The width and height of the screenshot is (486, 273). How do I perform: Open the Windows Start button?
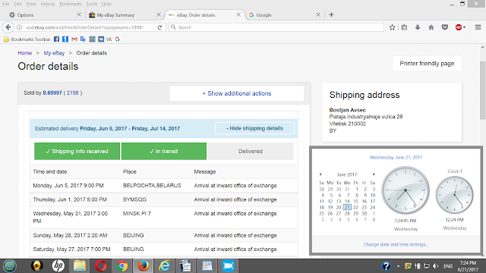pyautogui.click(x=9, y=266)
